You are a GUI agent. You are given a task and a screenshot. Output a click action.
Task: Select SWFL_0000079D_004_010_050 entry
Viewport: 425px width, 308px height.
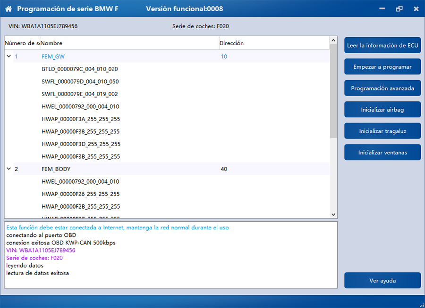80,81
